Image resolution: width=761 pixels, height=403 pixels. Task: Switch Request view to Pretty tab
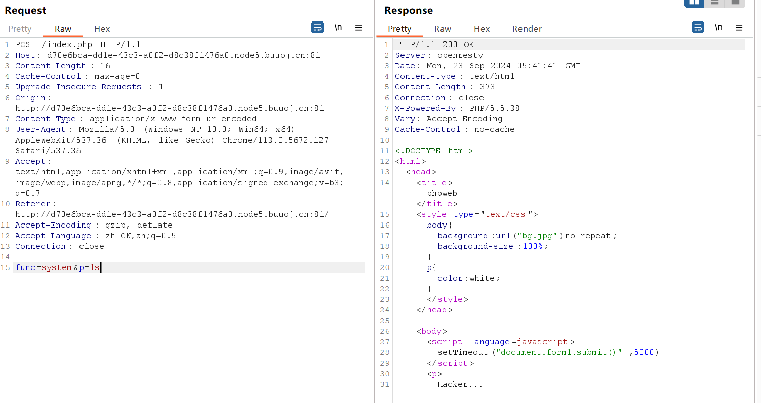[x=20, y=29]
